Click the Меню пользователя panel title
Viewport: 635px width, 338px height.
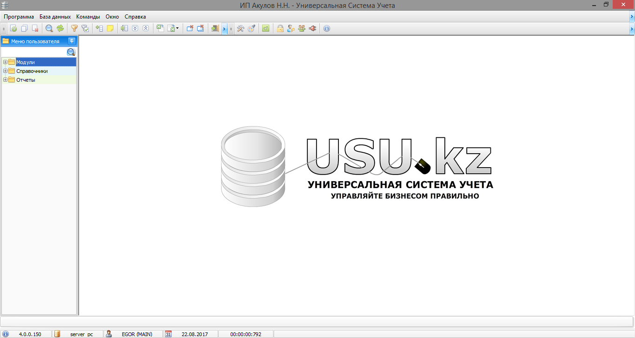tap(35, 41)
